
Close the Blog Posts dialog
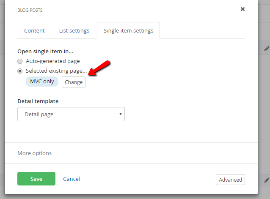tap(242, 9)
